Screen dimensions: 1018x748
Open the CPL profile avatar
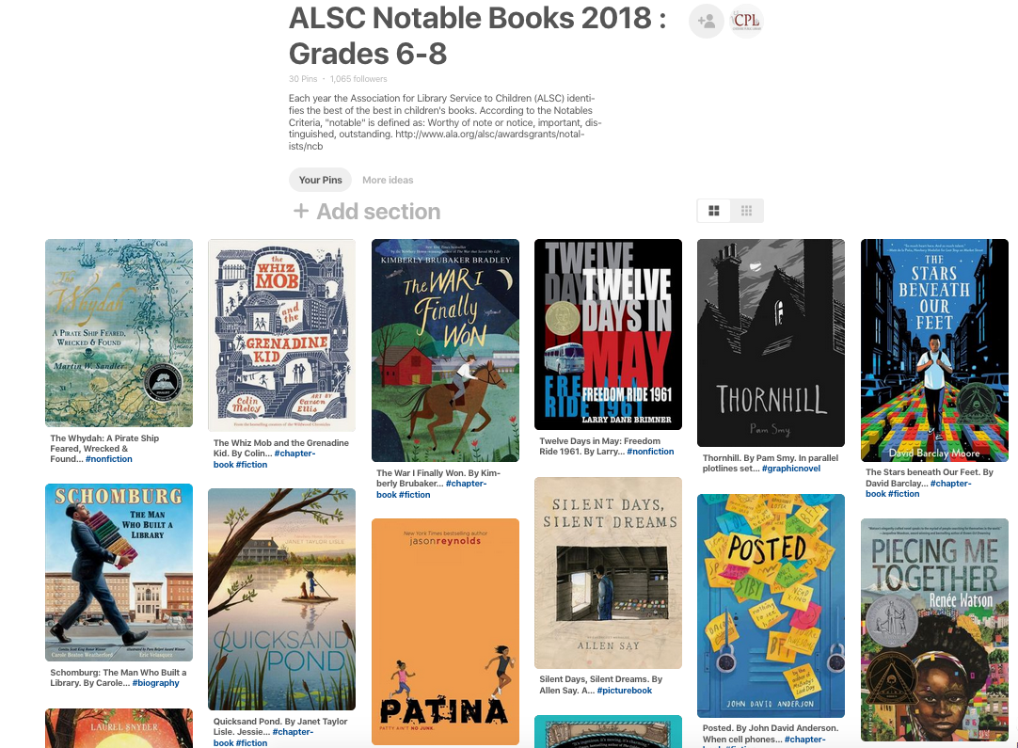pyautogui.click(x=746, y=22)
